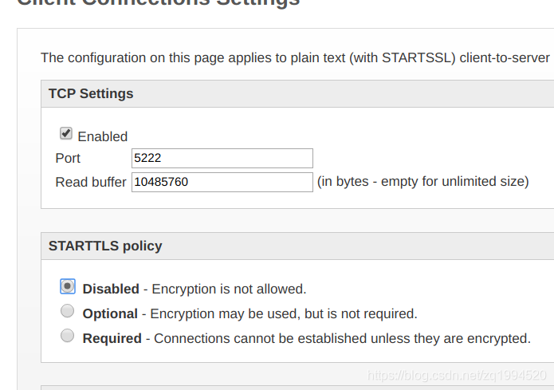
Task: Uncheck the Enabled checkbox under TCP Settings
Action: [x=66, y=134]
